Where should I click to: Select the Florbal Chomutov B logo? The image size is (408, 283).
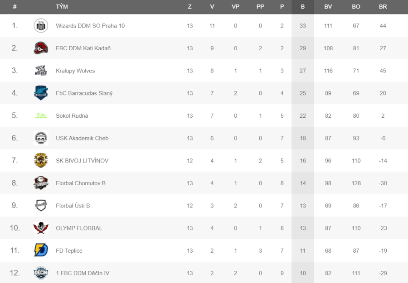click(x=41, y=183)
